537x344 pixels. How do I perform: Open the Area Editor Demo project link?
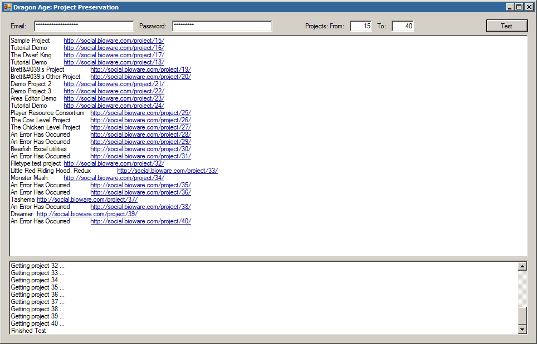coord(114,98)
